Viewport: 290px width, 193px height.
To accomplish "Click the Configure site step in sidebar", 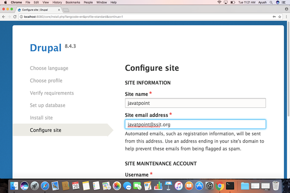I will point(46,130).
